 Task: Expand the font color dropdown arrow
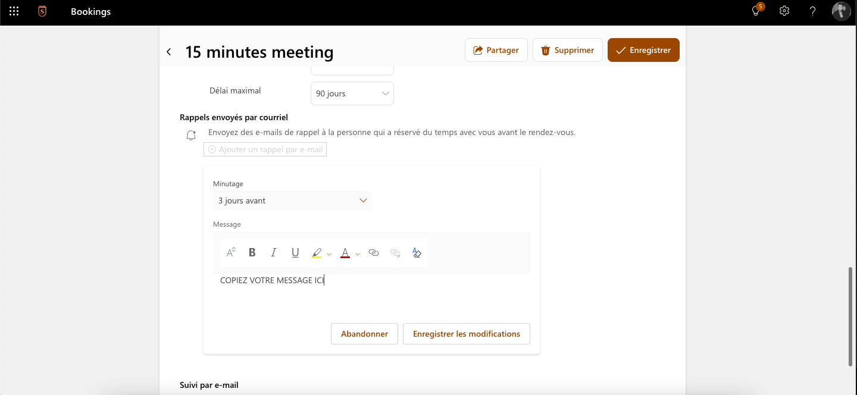(x=358, y=254)
